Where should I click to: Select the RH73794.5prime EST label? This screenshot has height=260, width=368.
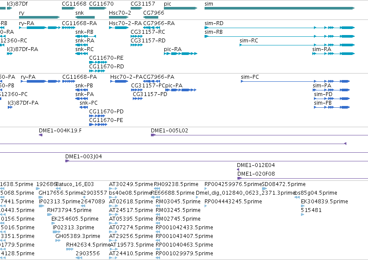tap(70, 210)
